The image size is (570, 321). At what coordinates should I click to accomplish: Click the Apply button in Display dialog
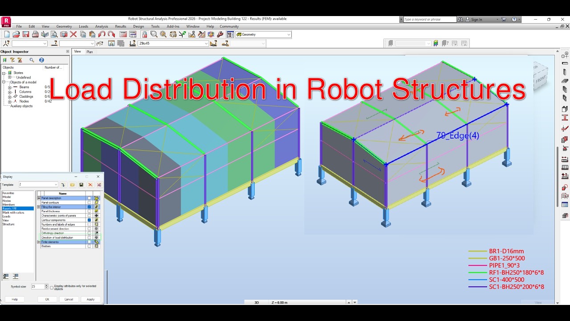point(90,299)
